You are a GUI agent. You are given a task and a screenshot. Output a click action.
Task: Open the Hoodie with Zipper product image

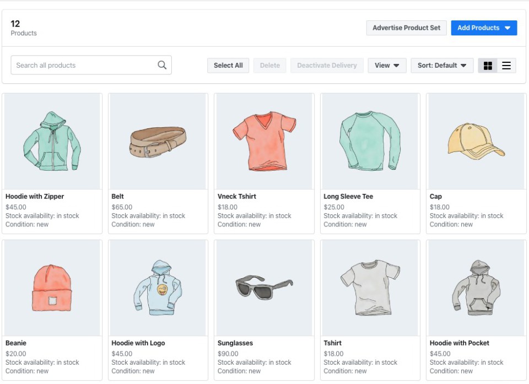[52, 141]
